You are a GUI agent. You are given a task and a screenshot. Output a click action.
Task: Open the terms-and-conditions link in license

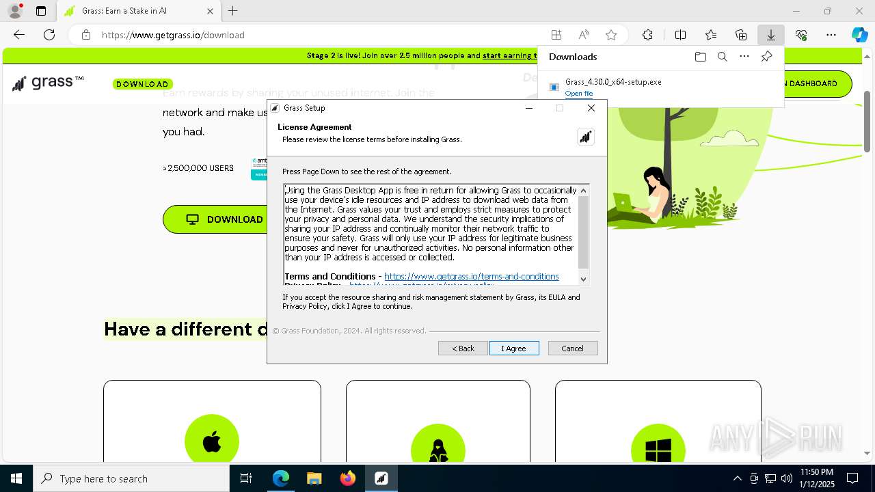472,276
